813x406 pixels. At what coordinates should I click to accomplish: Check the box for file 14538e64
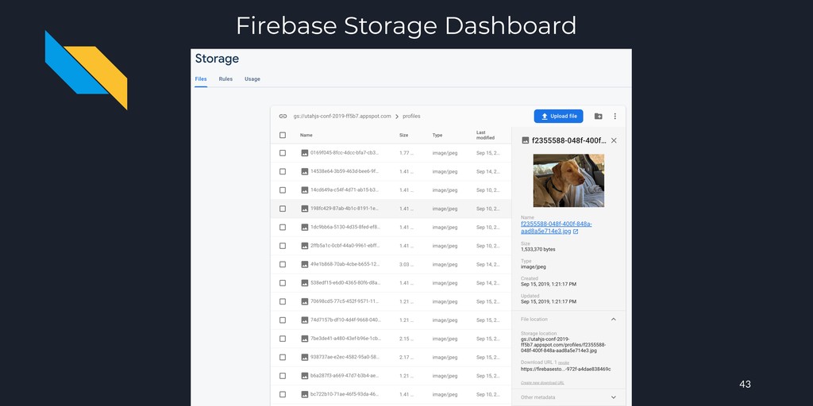283,171
